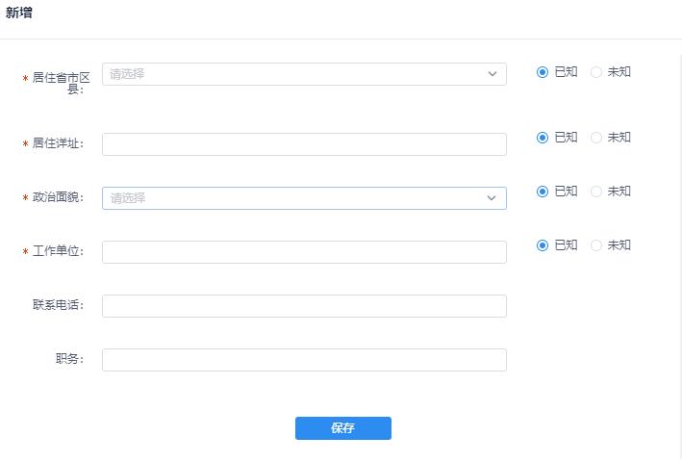Screen dimensions: 682x462
Task: Select 未知 radio for 工作单位
Action: [x=596, y=245]
